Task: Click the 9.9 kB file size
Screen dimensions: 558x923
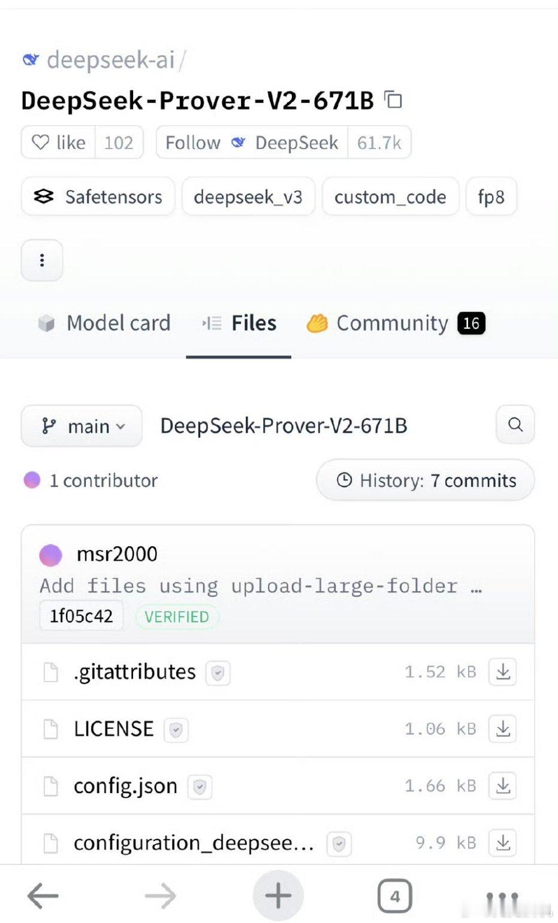Action: [x=446, y=843]
